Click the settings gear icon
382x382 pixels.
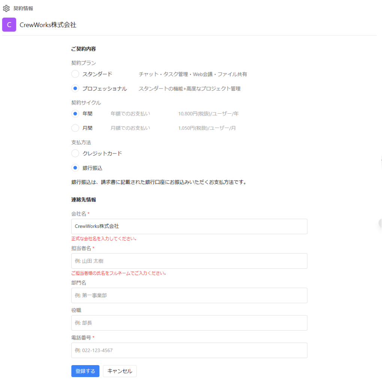tap(6, 8)
